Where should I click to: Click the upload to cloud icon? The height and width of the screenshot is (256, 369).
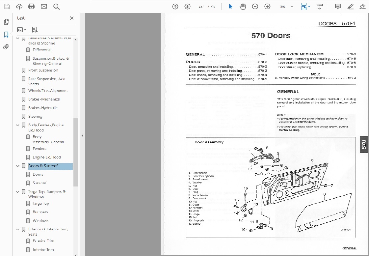19,7
